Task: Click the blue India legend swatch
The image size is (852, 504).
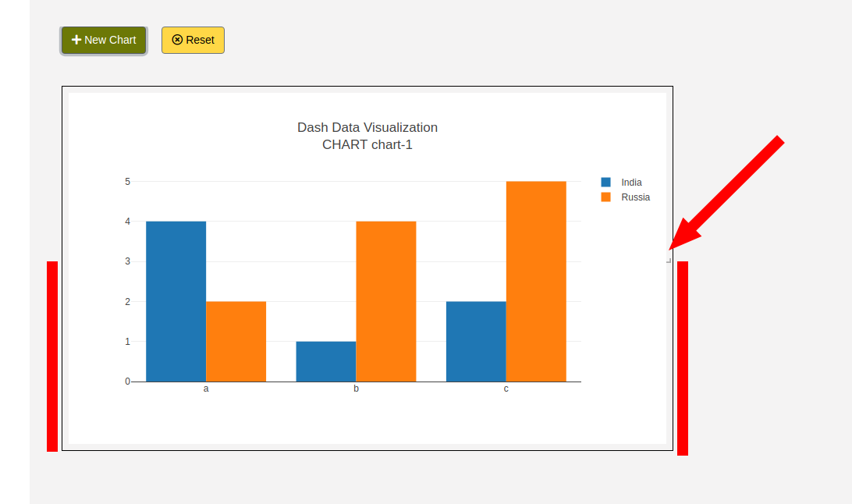Action: [x=606, y=183]
